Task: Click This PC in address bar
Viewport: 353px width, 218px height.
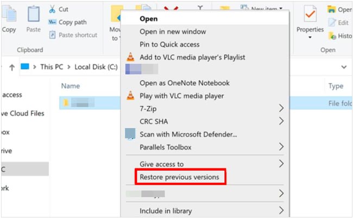Action: click(x=52, y=67)
